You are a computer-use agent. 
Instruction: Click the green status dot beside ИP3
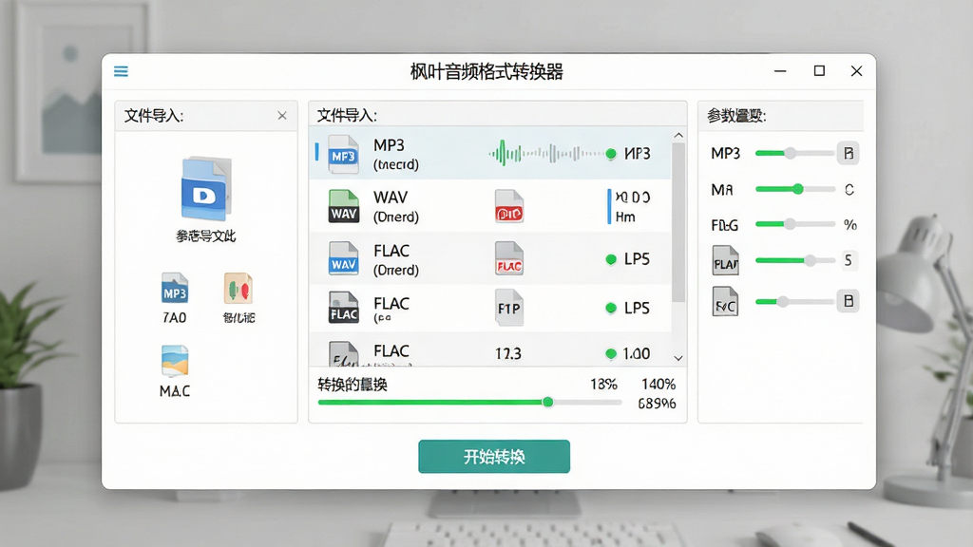[611, 154]
